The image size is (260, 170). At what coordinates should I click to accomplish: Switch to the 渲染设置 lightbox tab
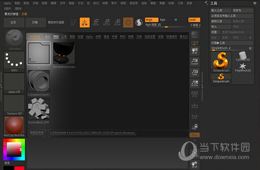tap(150, 36)
